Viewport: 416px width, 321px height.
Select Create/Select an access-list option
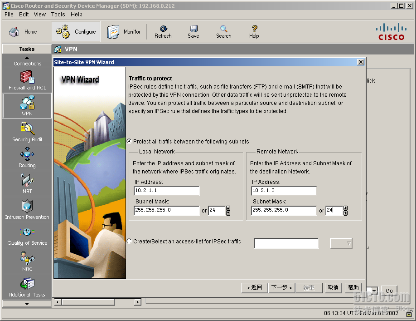129,241
